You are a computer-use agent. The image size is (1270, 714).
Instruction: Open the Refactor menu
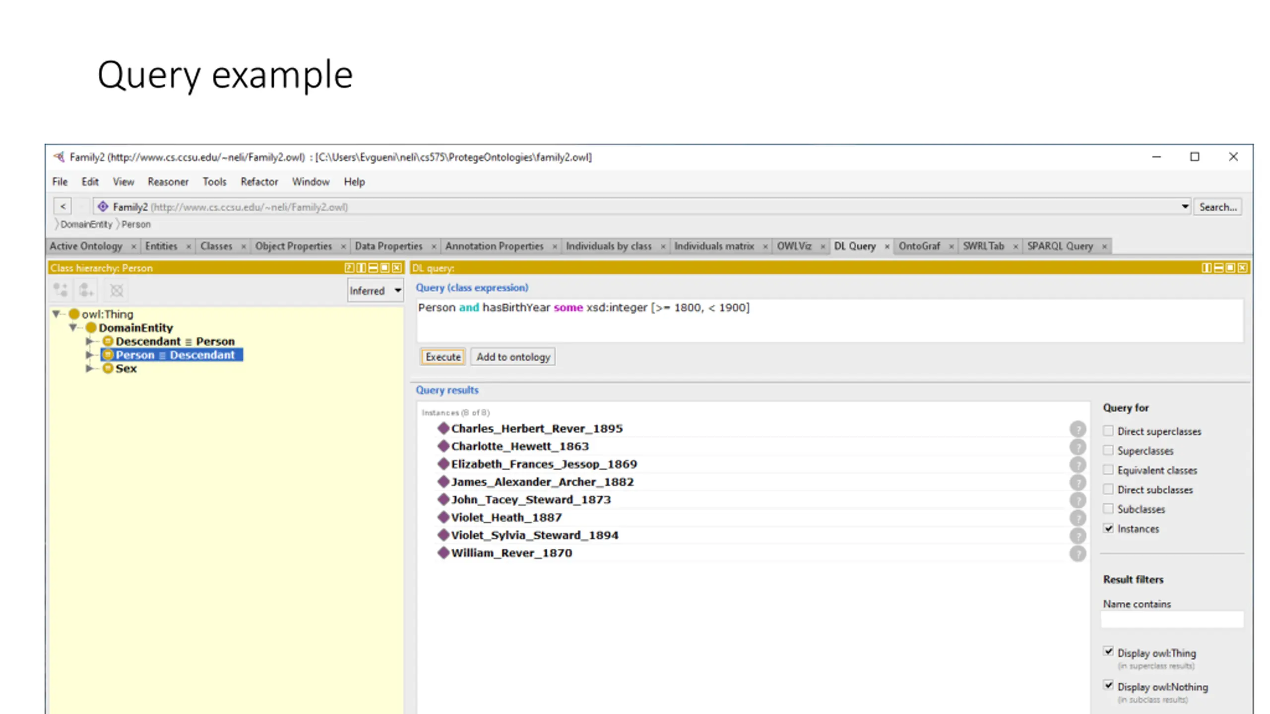[259, 182]
